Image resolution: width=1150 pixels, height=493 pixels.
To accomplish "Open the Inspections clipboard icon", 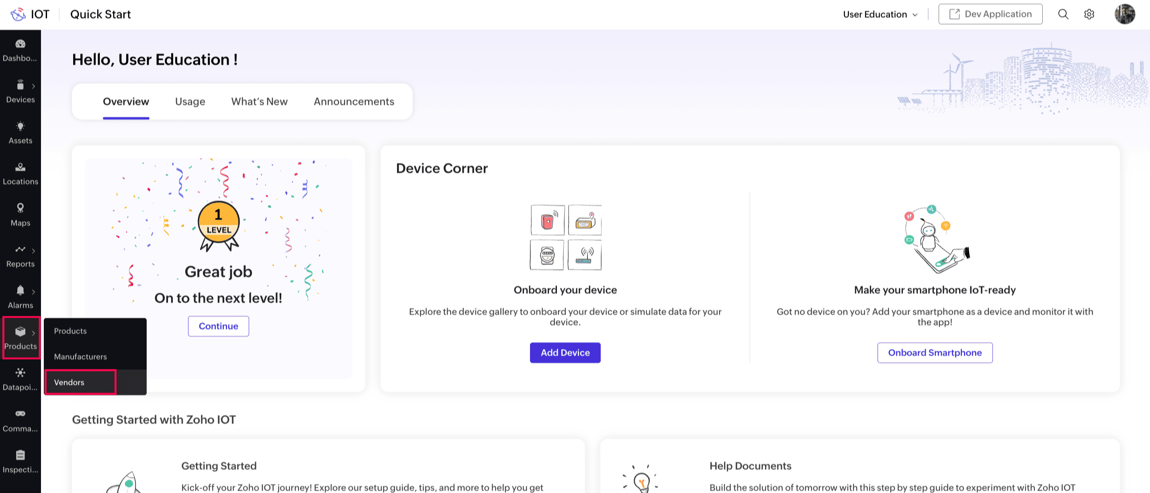I will point(20,455).
